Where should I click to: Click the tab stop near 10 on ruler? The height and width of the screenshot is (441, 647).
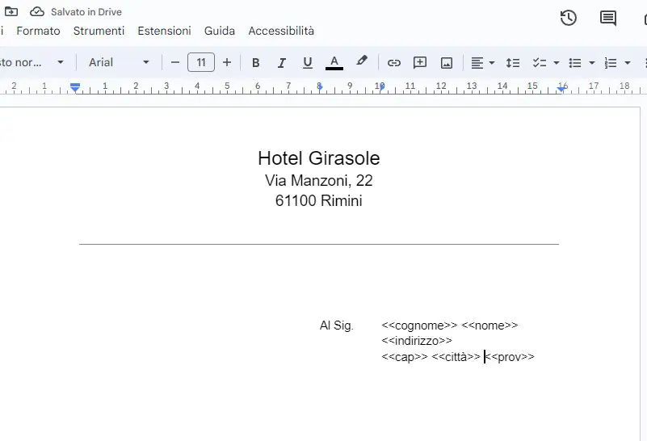tap(382, 86)
